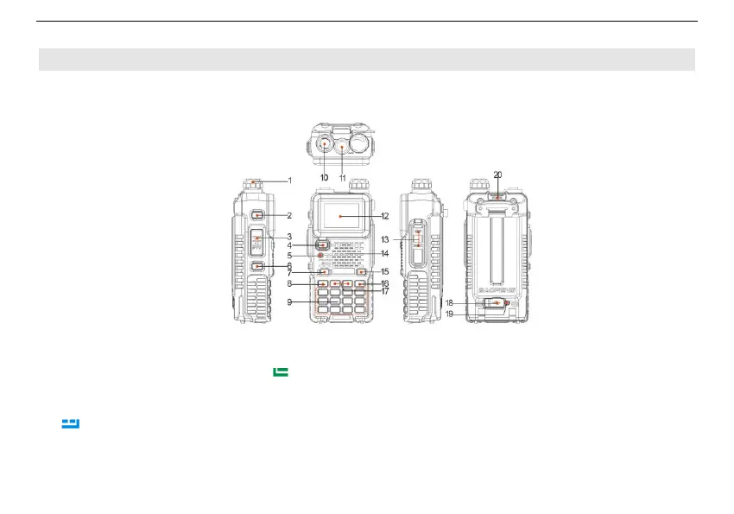Select callout number 3 beside the PTT key
Image resolution: width=734 pixels, height=514 pixels.
[289, 237]
